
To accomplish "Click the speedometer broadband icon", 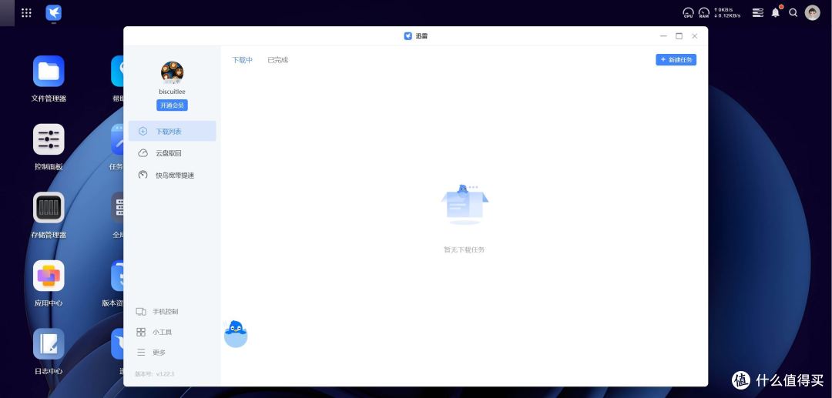I will click(143, 174).
